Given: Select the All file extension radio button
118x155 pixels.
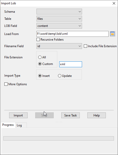Looking at the screenshot, I should [40, 57].
